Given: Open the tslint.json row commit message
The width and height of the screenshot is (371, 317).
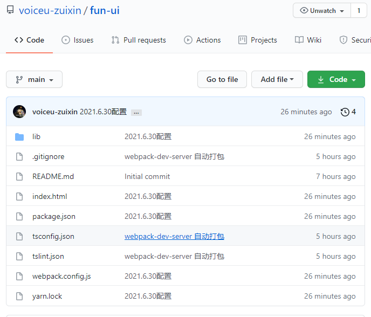Looking at the screenshot, I should click(174, 256).
